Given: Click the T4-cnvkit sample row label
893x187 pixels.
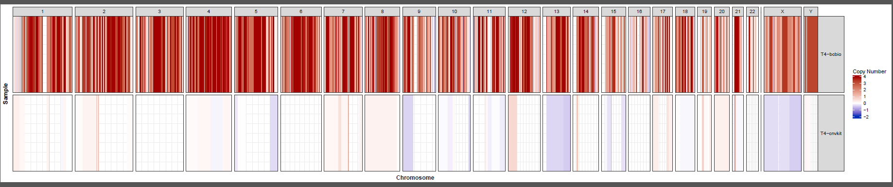Looking at the screenshot, I should point(831,133).
